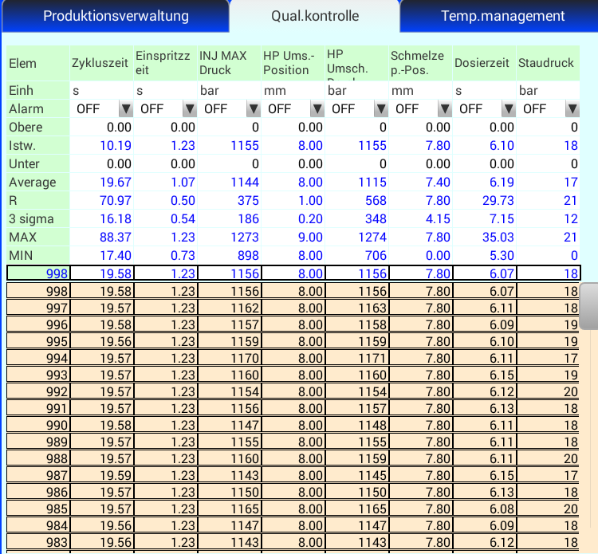
Task: Switch to the Temp.management tab
Action: [502, 16]
